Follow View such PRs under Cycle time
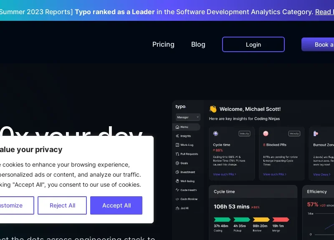Image resolution: width=334 pixels, height=240 pixels. 225,174
